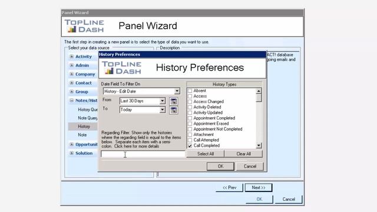The image size is (377, 212).
Task: Click the Panel Wizard OK button
Action: pyautogui.click(x=259, y=199)
